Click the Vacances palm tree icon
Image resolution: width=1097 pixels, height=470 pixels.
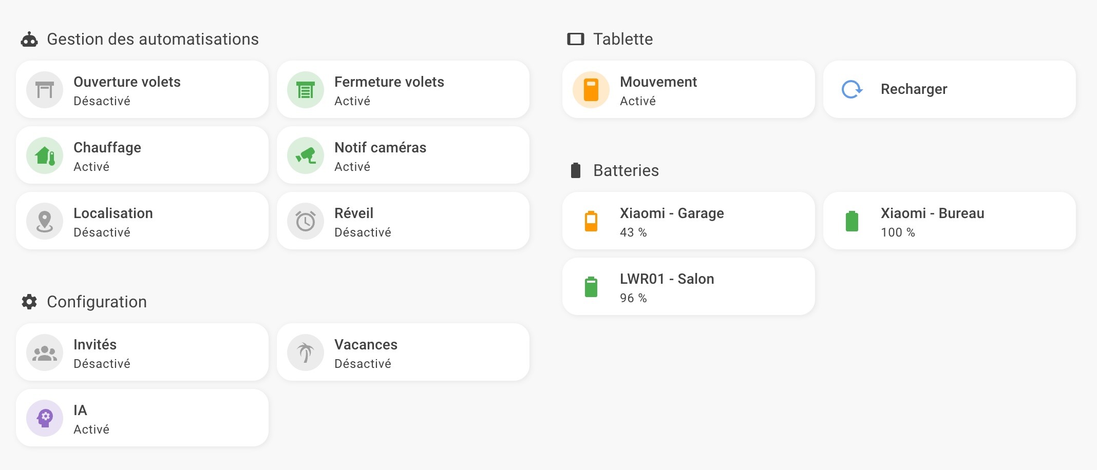[x=306, y=352]
